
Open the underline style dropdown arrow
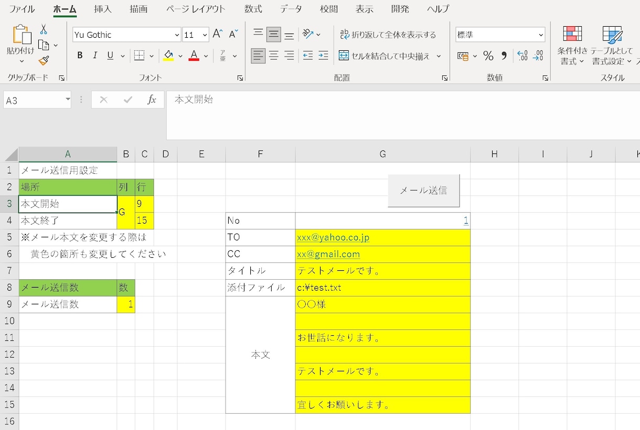pyautogui.click(x=123, y=56)
